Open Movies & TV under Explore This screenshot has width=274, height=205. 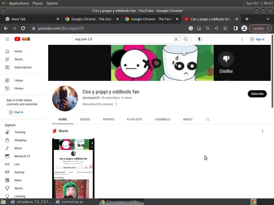tap(22, 156)
